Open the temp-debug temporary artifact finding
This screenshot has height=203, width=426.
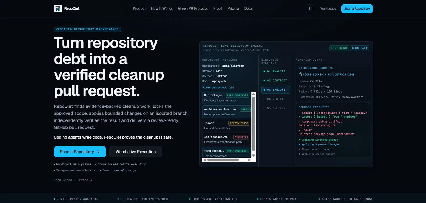227,153
